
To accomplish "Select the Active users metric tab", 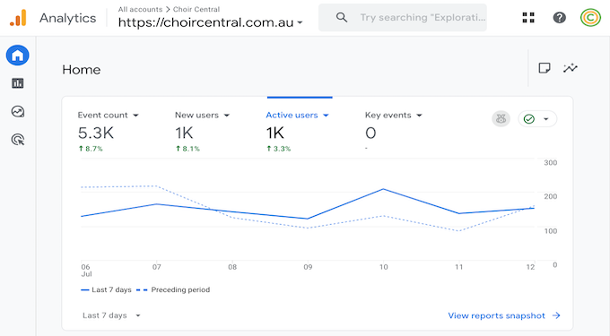I will click(x=297, y=116).
